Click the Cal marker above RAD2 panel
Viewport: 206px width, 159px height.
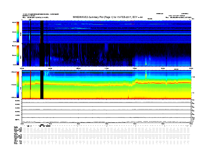point(30,20)
